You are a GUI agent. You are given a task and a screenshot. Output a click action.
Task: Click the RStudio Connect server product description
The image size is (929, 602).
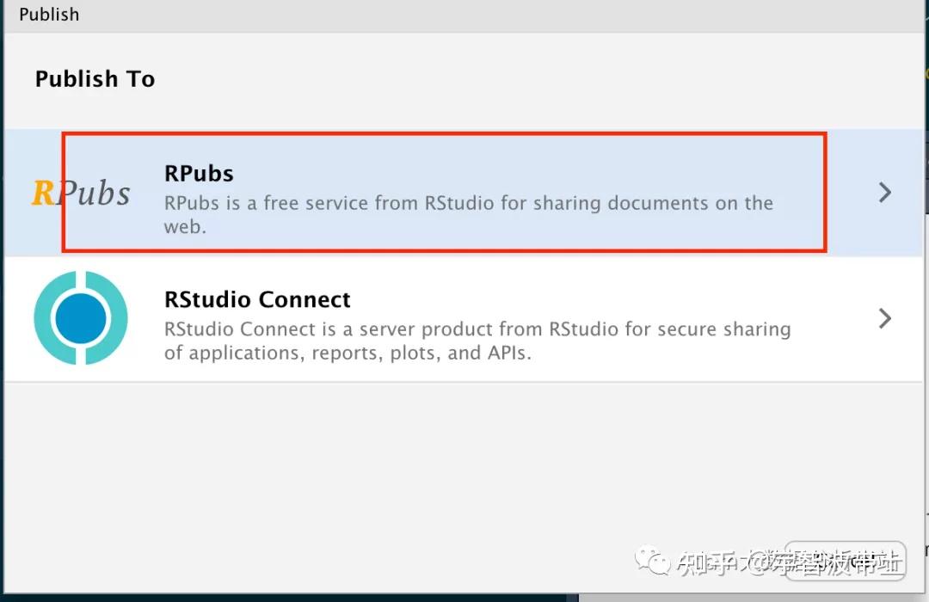coord(477,329)
